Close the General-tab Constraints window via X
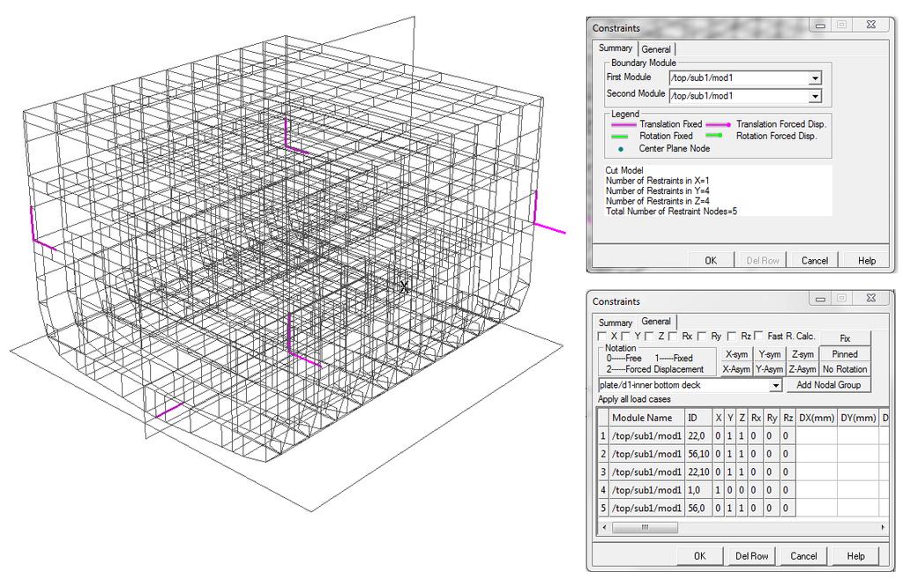The width and height of the screenshot is (903, 579). (x=870, y=298)
